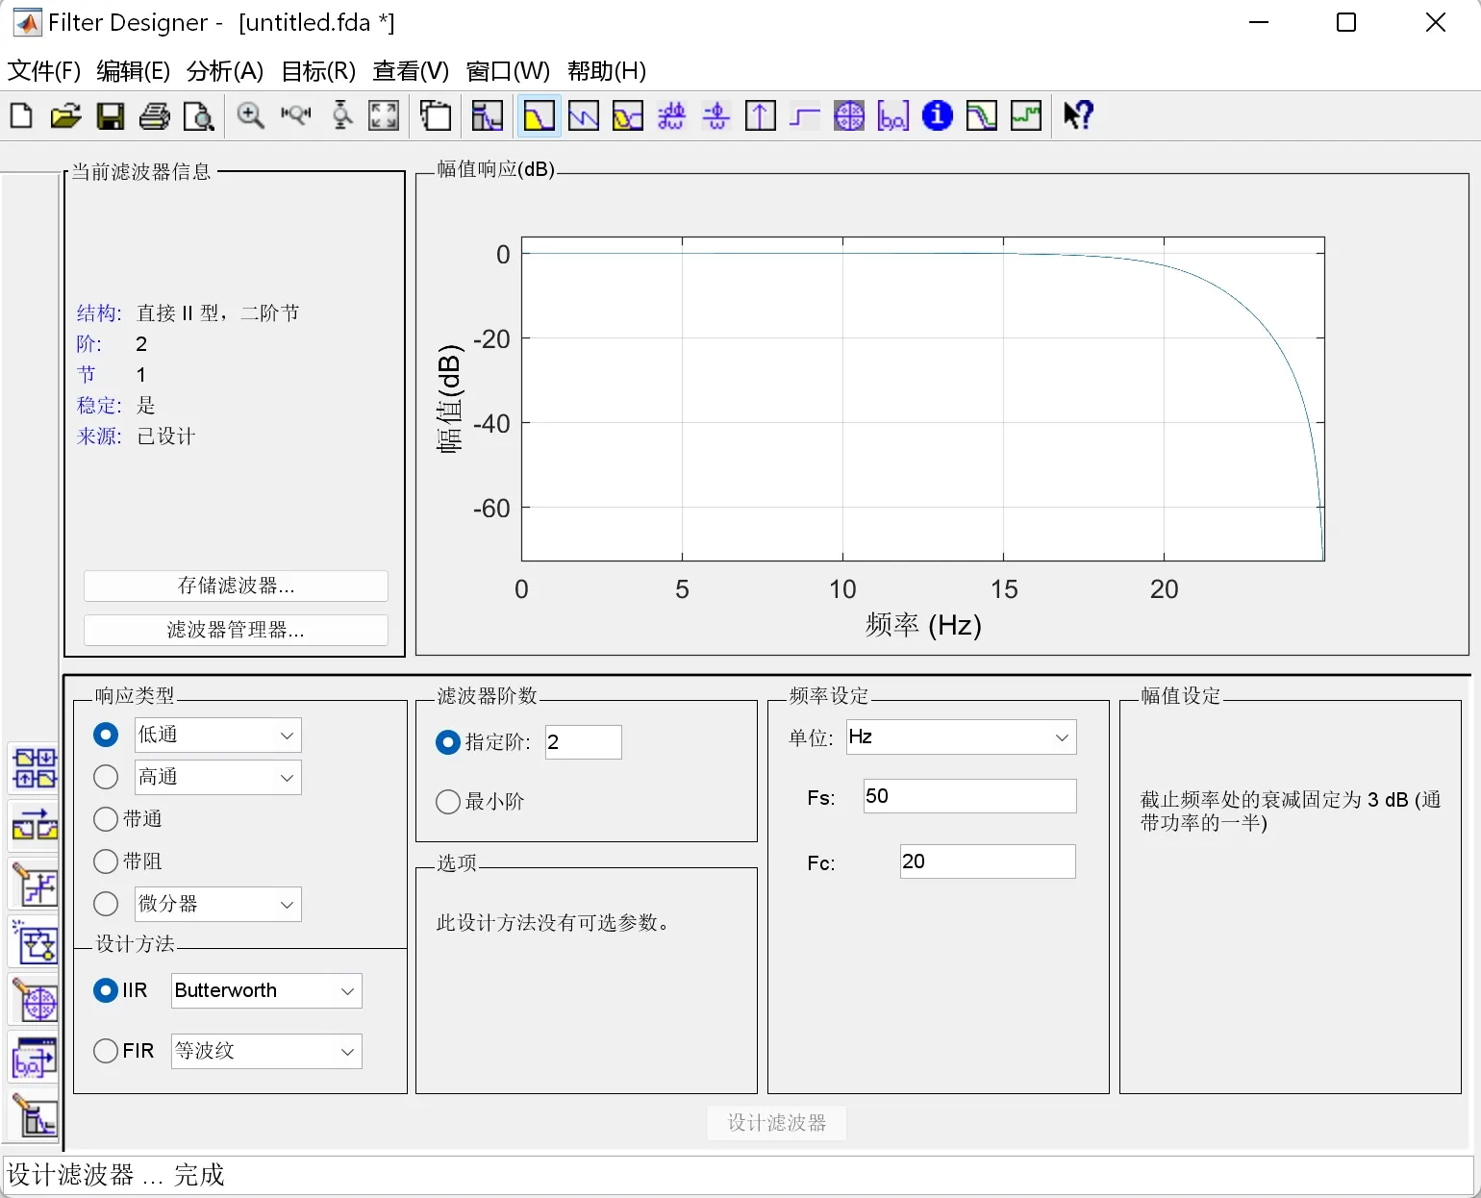Open the 目标(R) menu
Viewport: 1481px width, 1198px height.
[318, 71]
